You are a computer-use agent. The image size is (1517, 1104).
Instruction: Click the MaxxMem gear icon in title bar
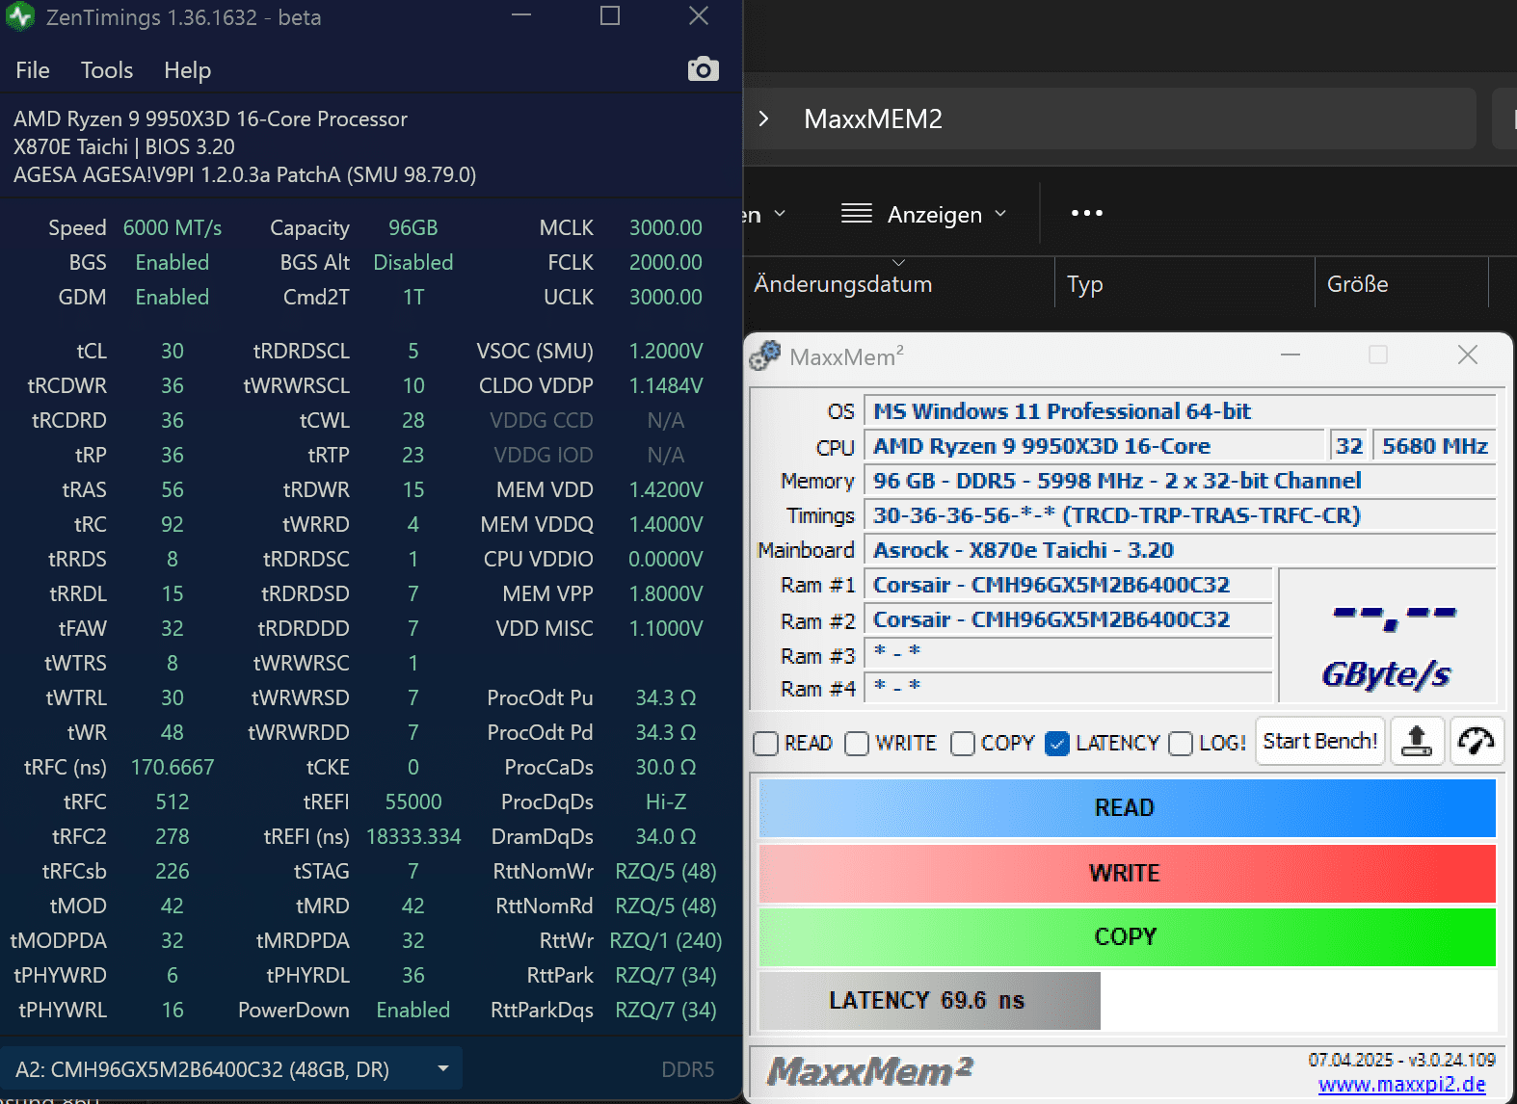point(765,355)
